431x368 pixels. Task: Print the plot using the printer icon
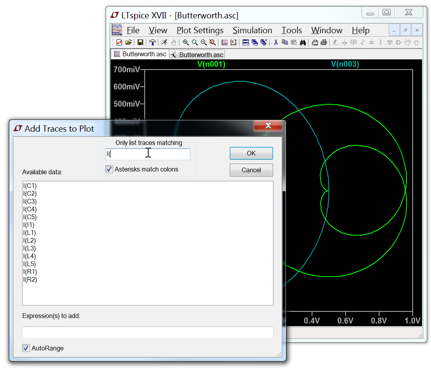[315, 42]
